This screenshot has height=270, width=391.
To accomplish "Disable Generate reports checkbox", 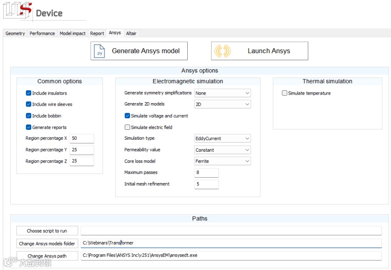I will pyautogui.click(x=29, y=127).
